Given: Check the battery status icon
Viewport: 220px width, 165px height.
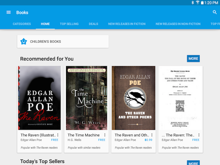Looking at the screenshot, I should pos(202,3).
